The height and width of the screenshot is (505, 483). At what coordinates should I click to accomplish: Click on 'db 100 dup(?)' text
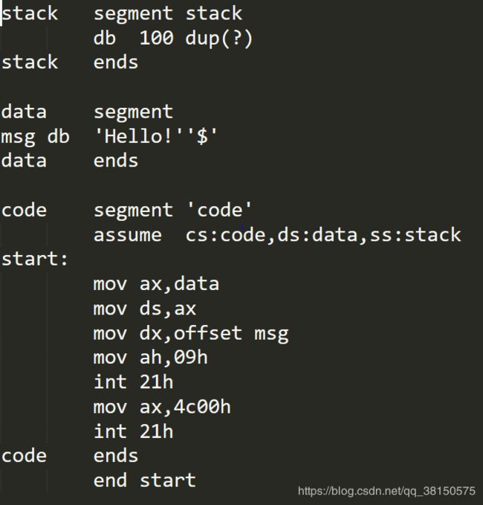tap(173, 39)
